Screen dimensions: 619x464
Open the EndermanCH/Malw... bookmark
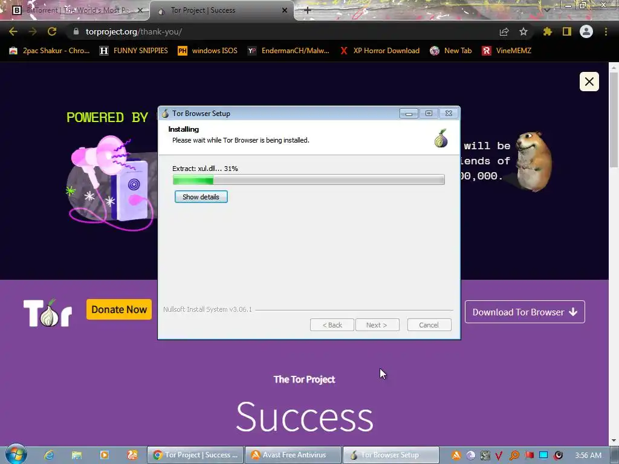288,51
